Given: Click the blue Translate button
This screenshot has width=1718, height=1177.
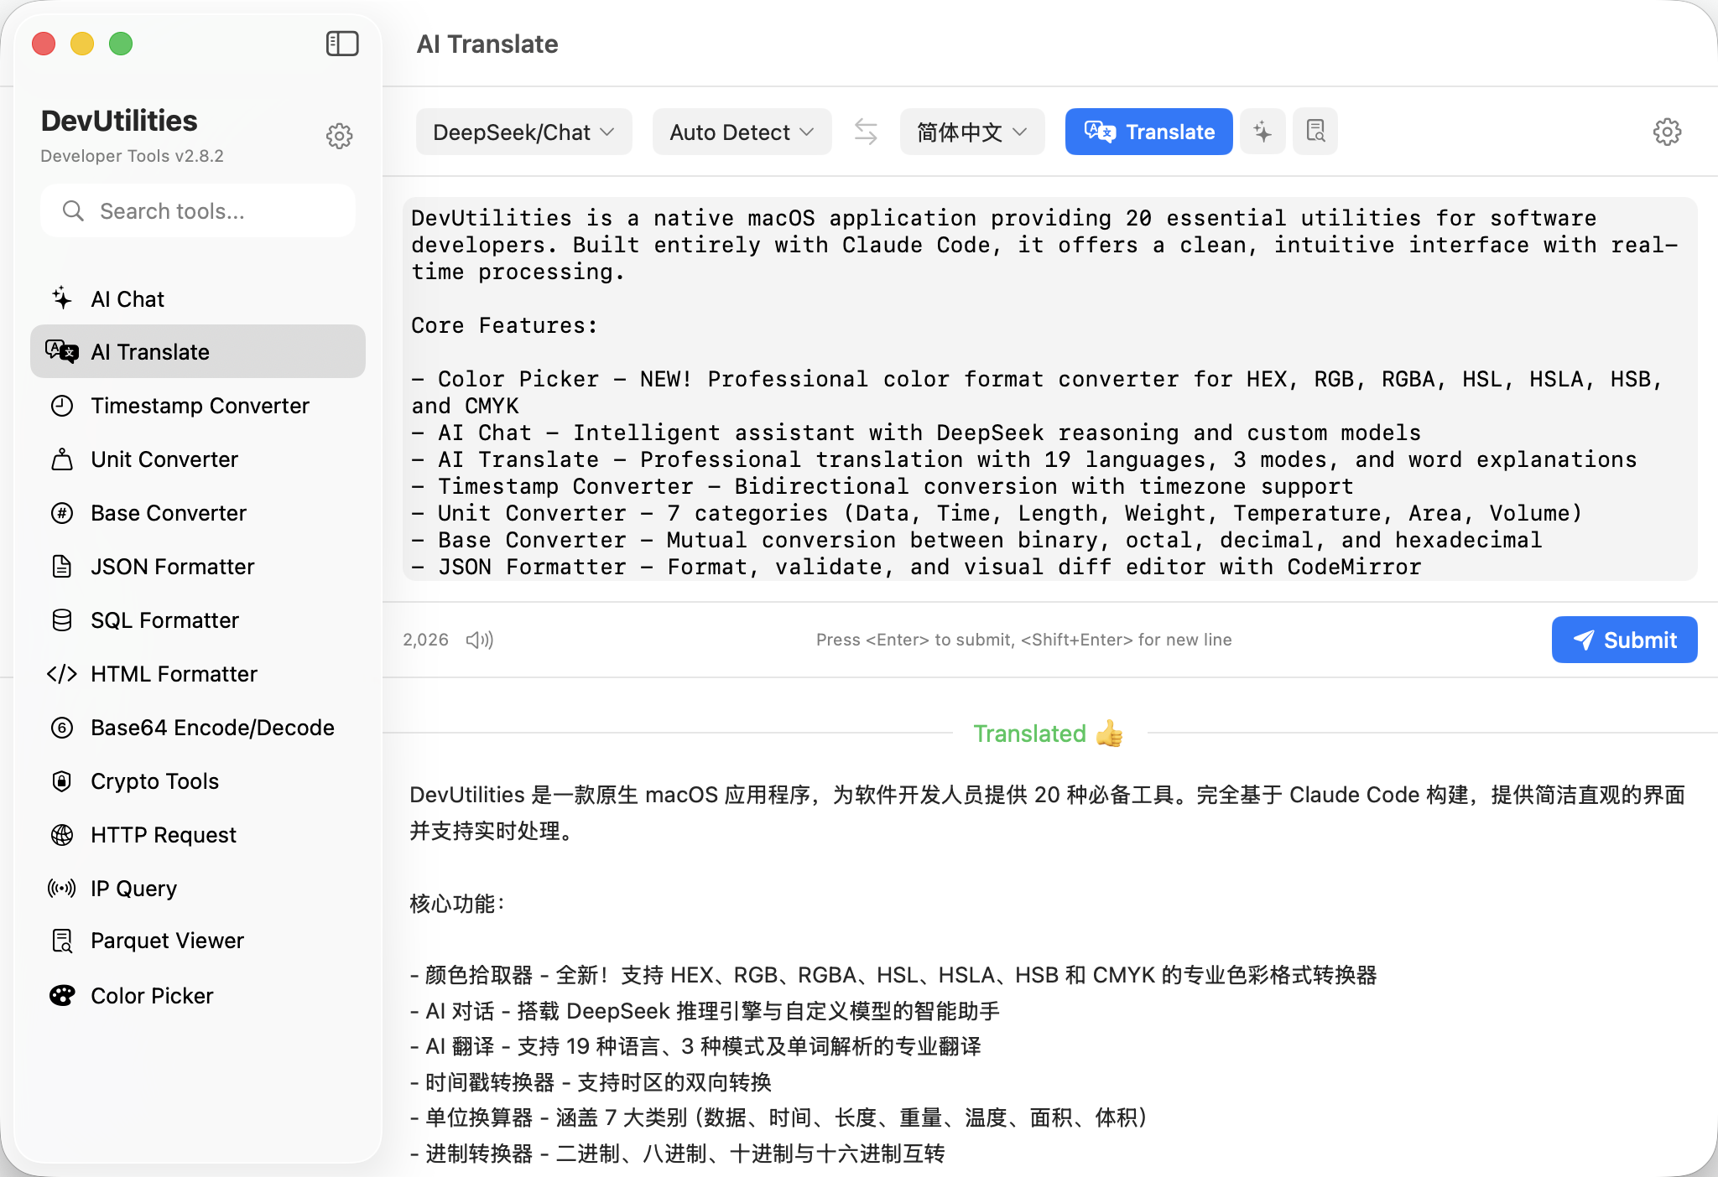Looking at the screenshot, I should 1148,132.
